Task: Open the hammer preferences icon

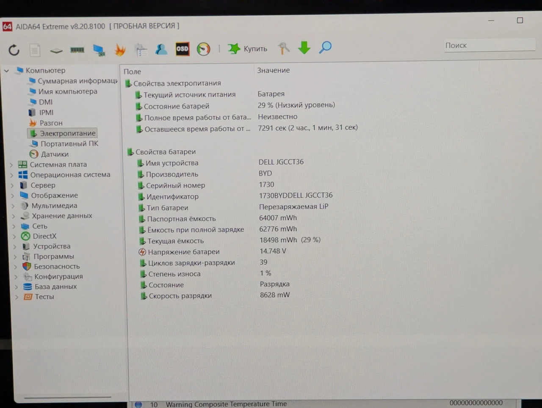Action: [x=283, y=48]
